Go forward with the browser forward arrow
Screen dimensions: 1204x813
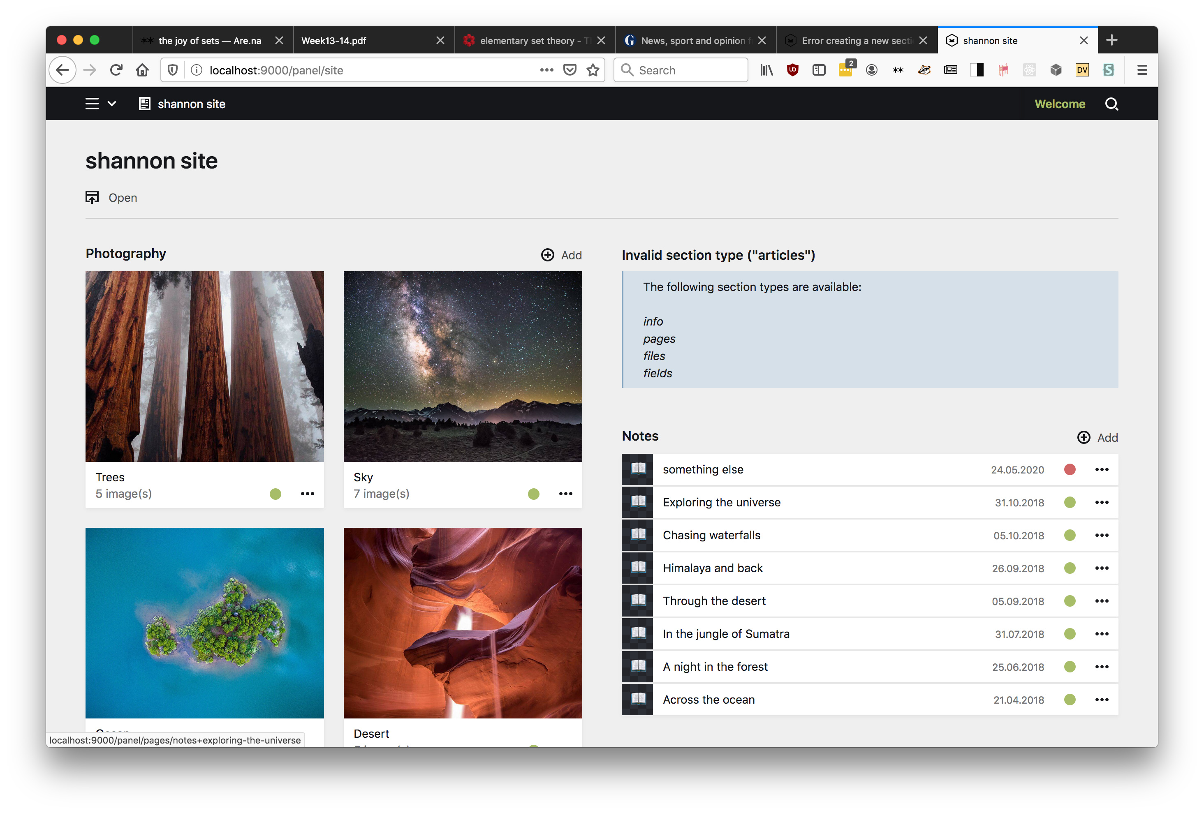[90, 70]
